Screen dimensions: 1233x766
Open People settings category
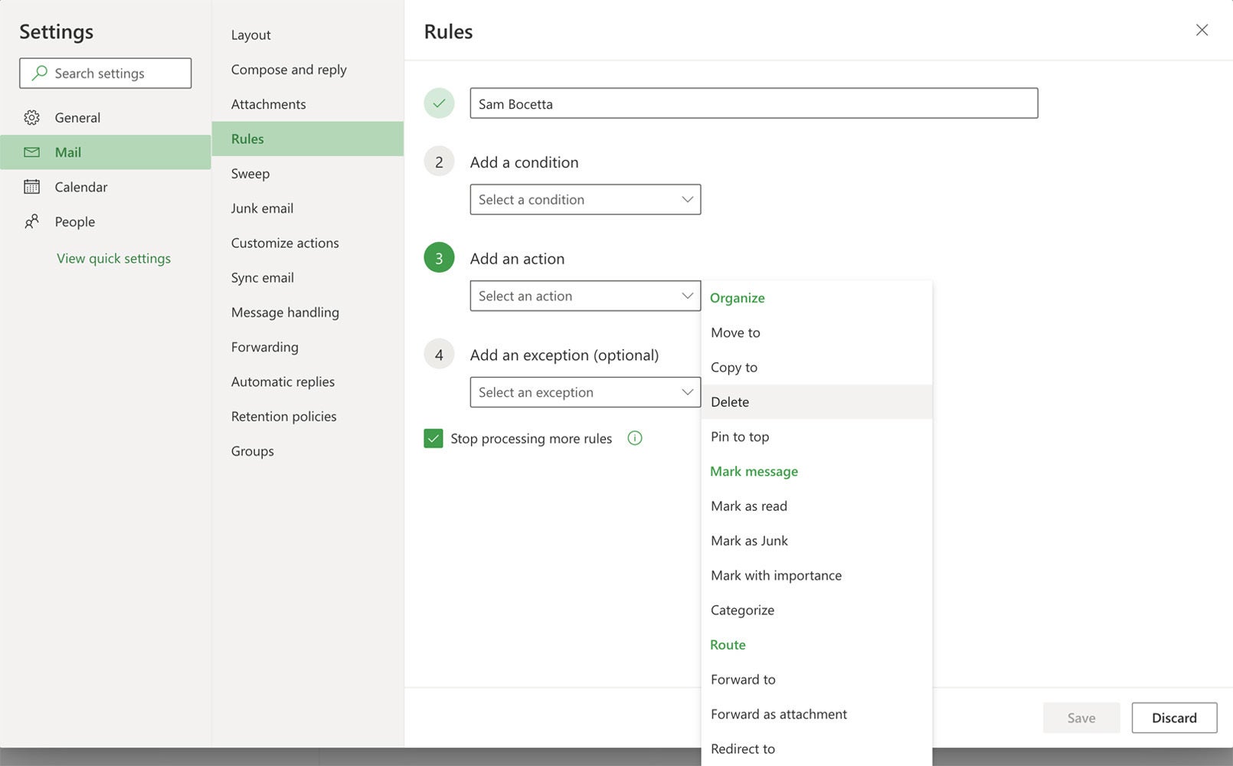tap(106, 221)
